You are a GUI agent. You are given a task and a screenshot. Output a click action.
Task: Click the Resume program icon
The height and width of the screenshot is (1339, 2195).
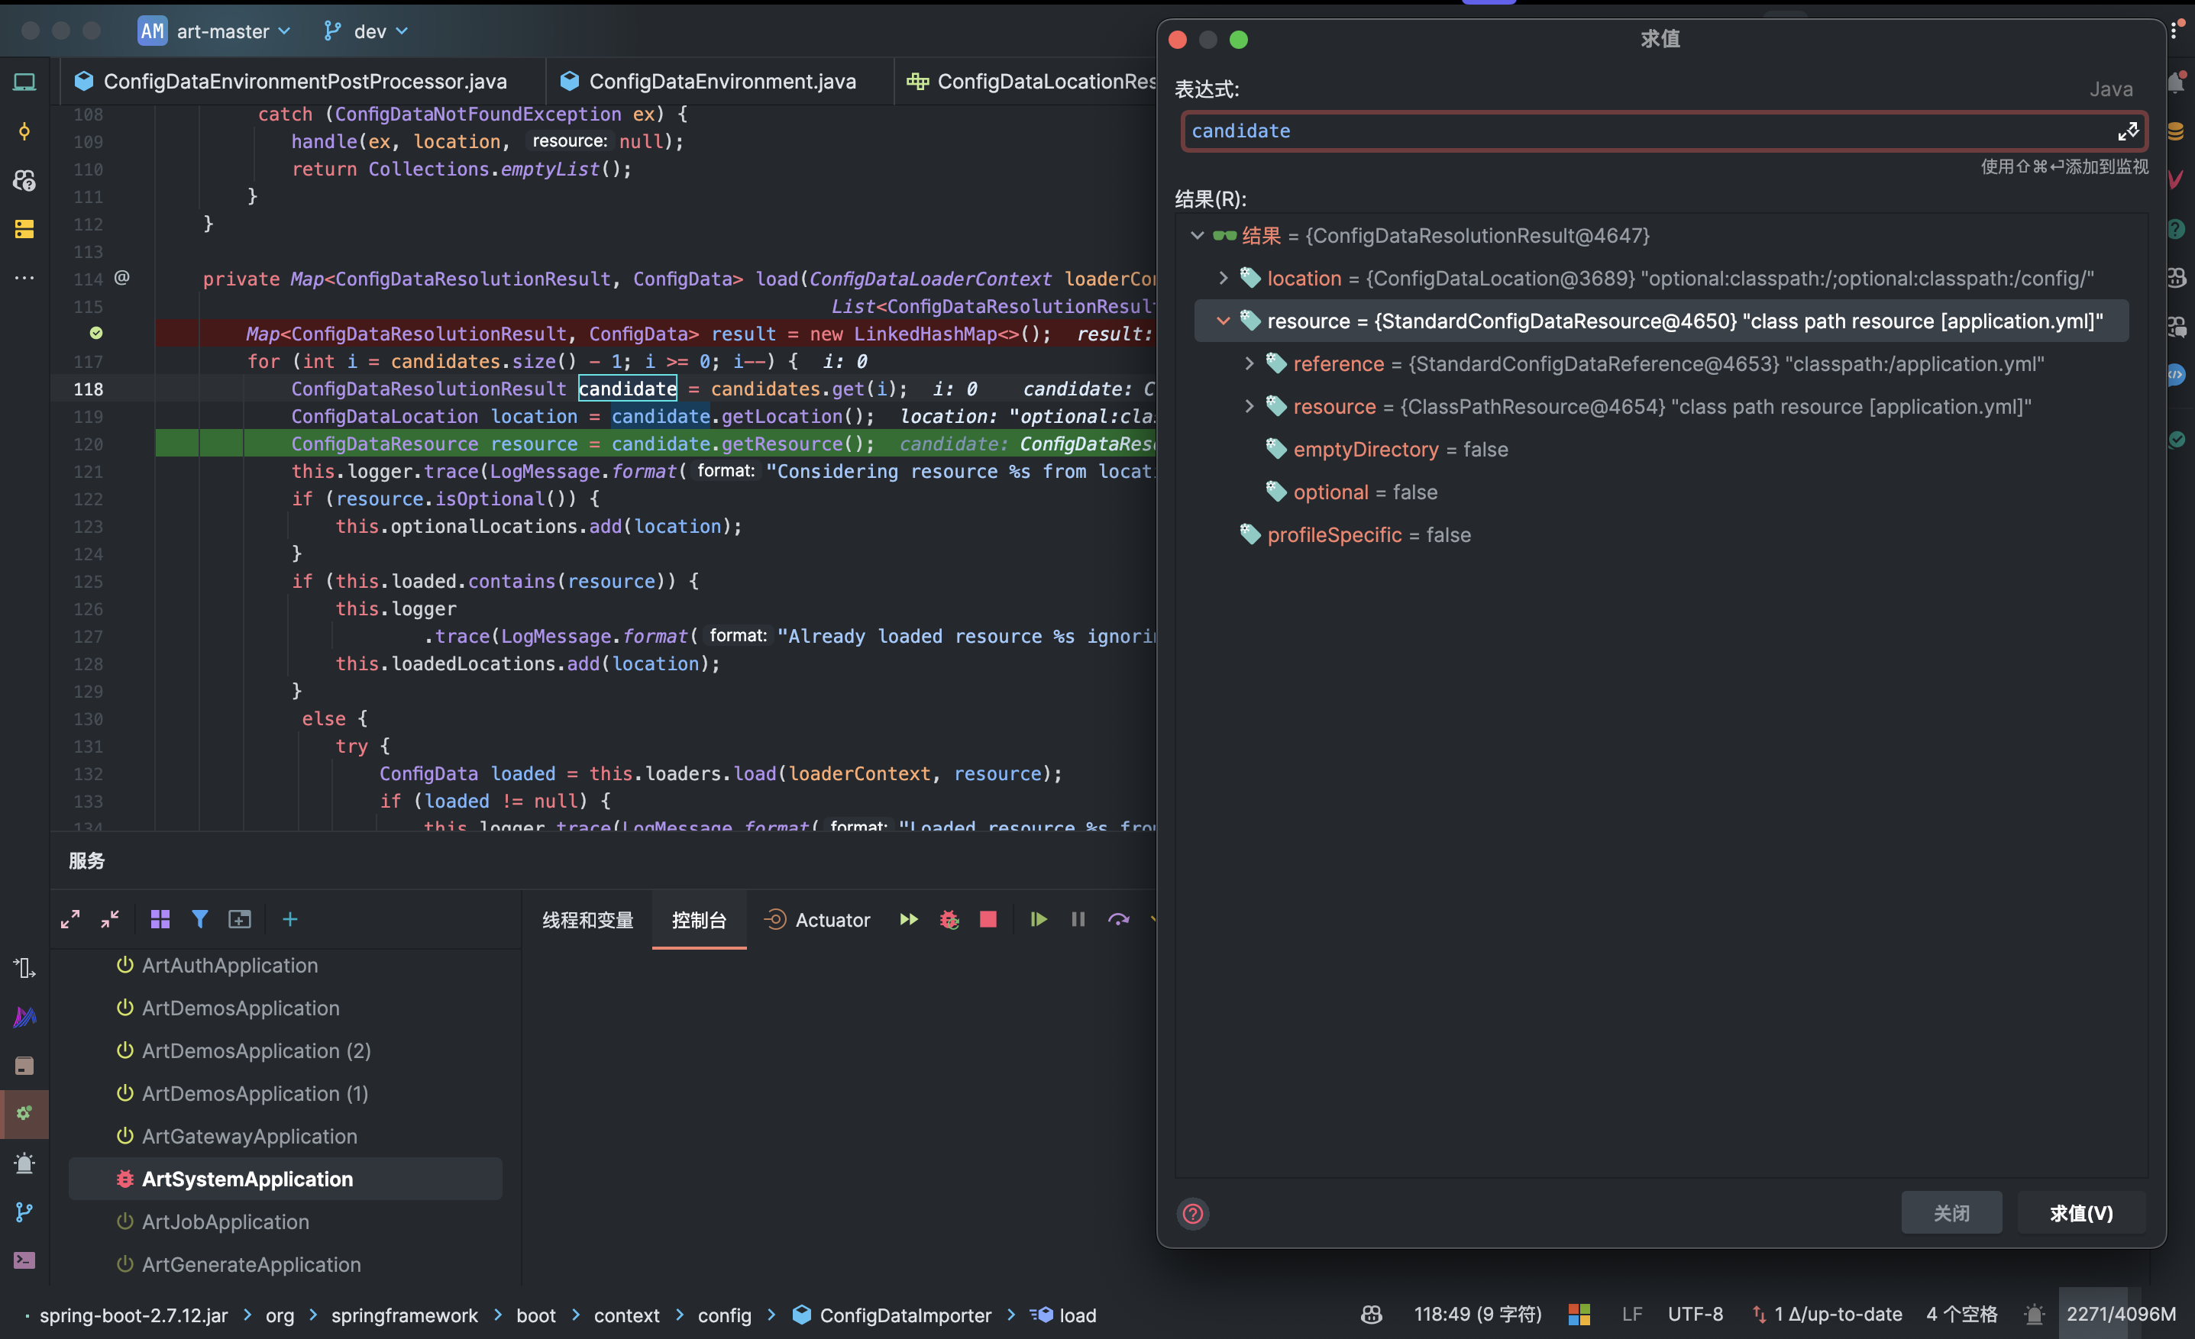click(1038, 920)
